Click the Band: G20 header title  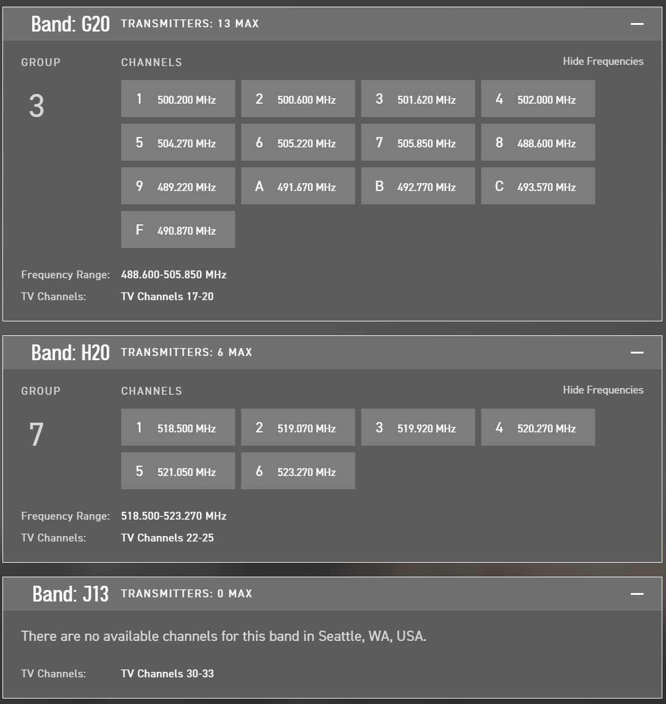(x=70, y=24)
